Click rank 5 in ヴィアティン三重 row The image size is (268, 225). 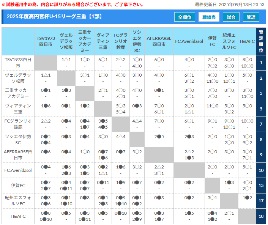pyautogui.click(x=261, y=109)
